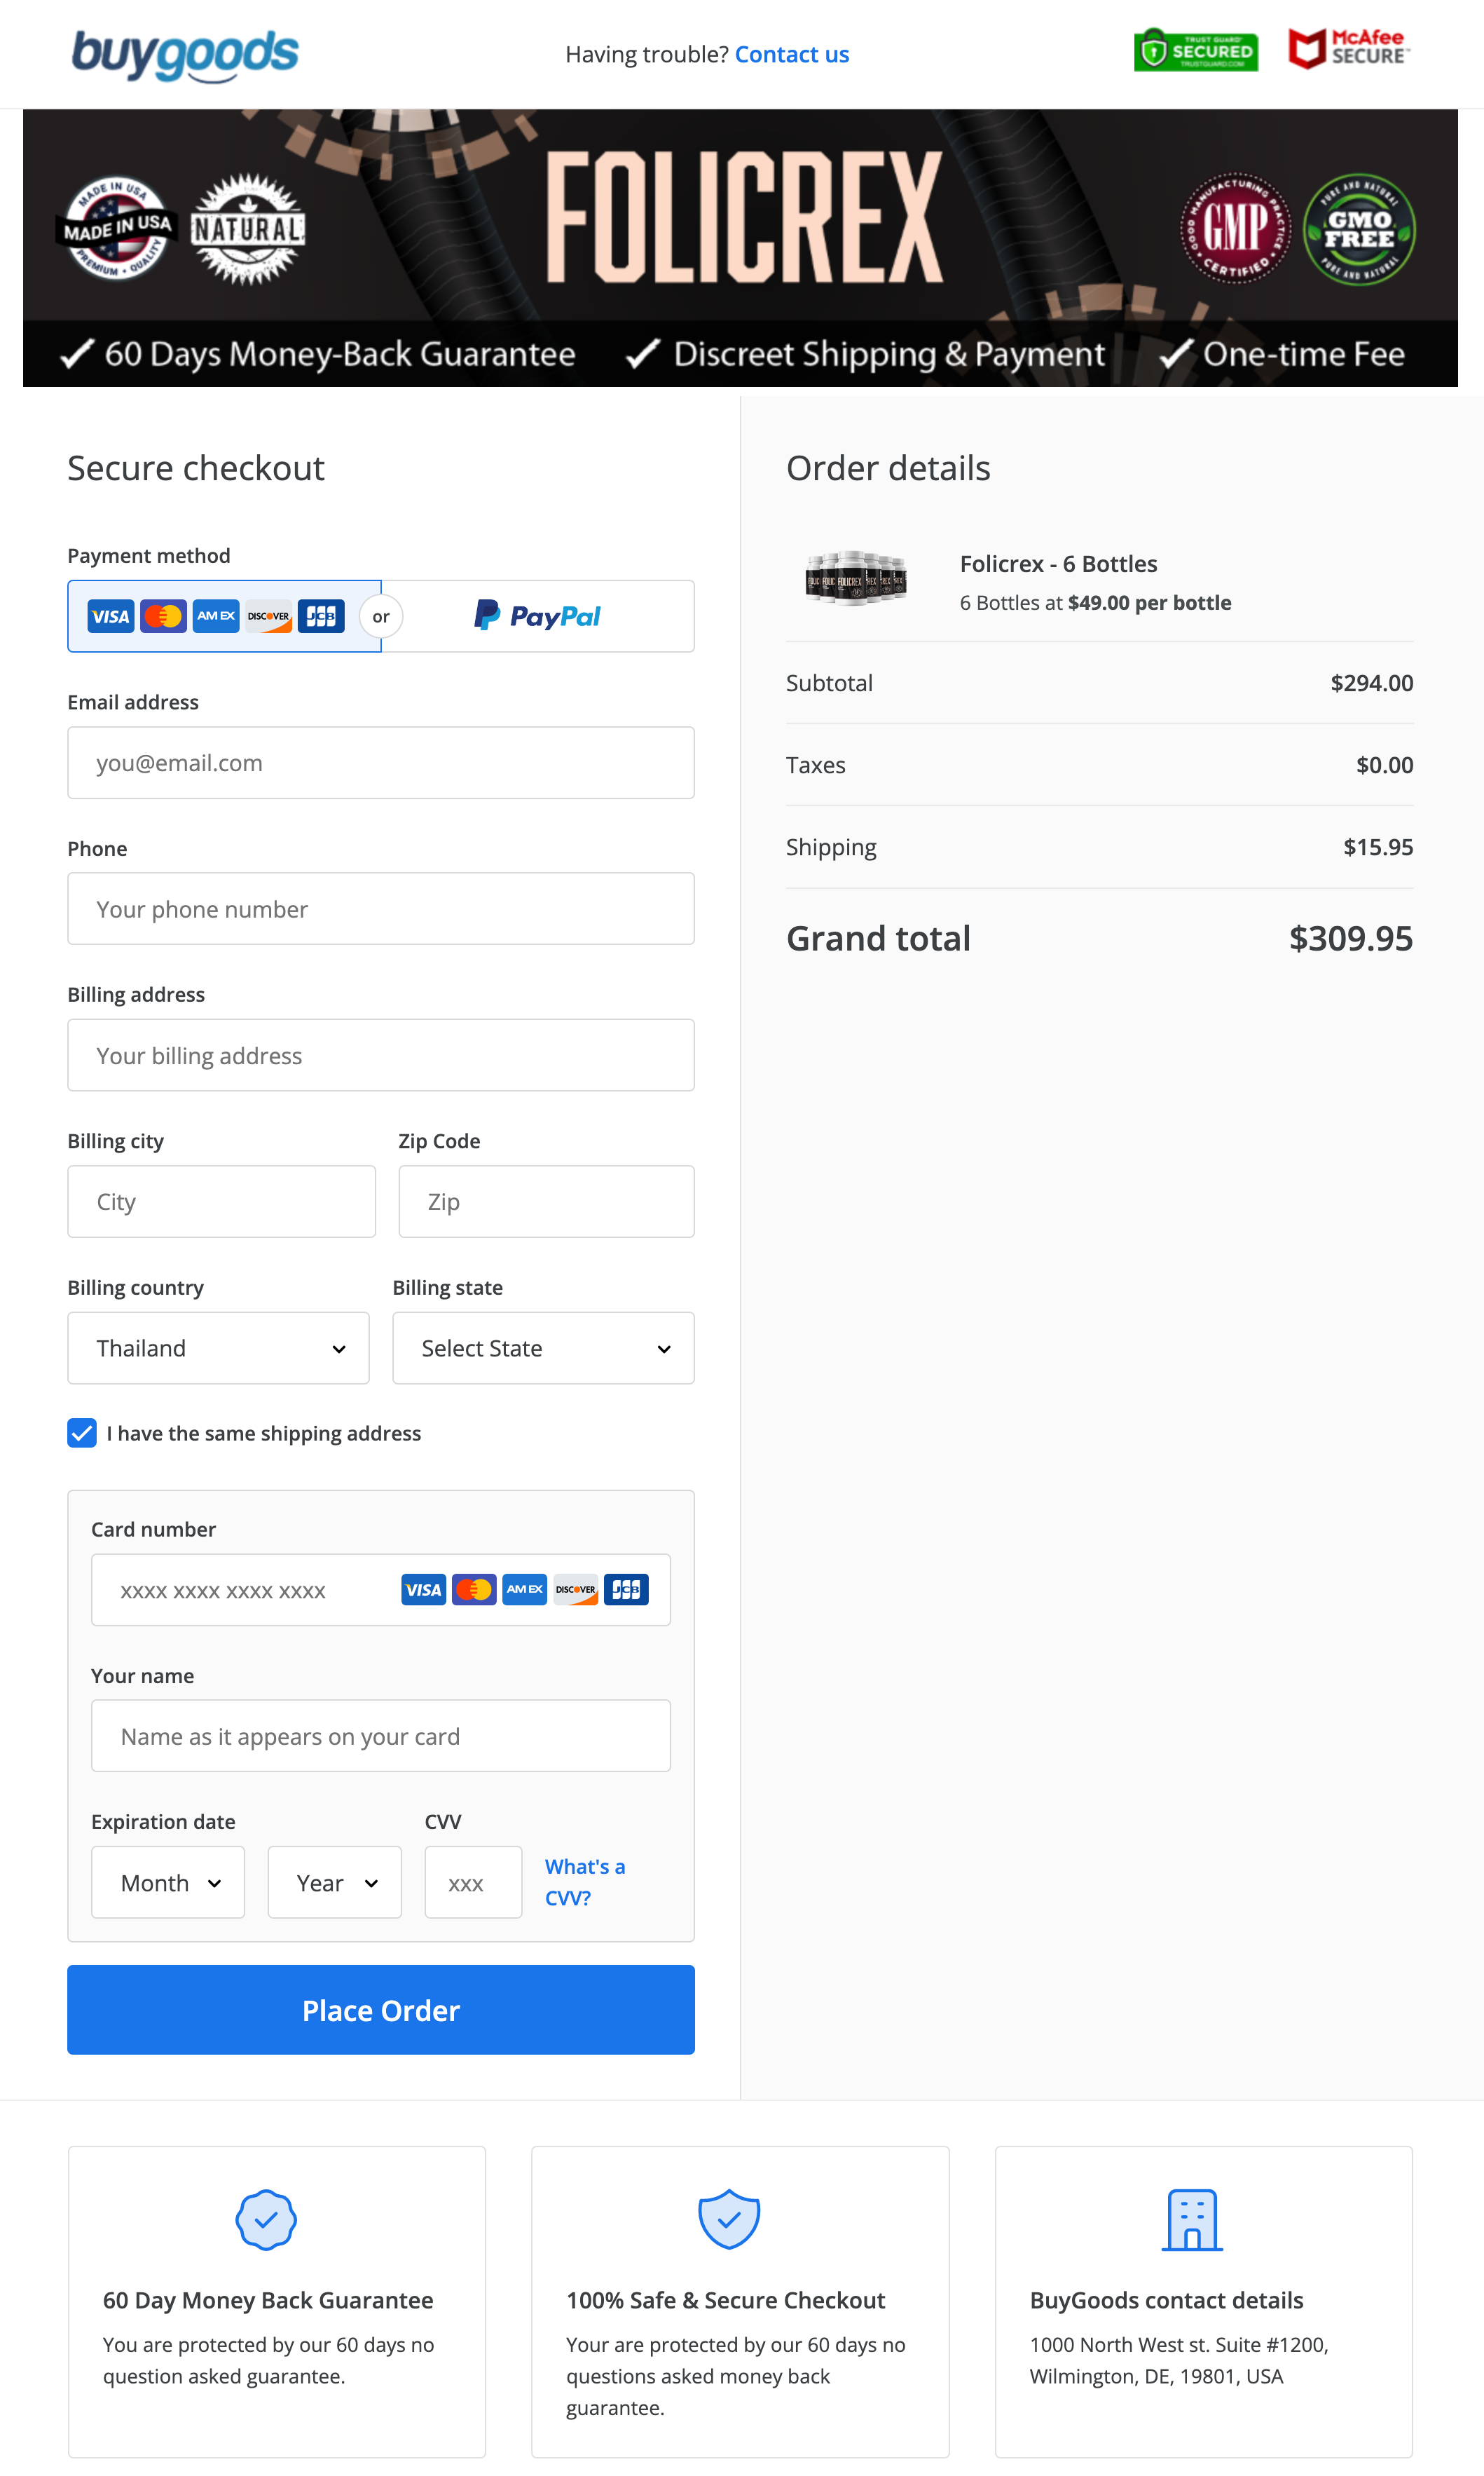Click Amex icon in payment method tab
The image size is (1484, 2476).
coord(216,616)
